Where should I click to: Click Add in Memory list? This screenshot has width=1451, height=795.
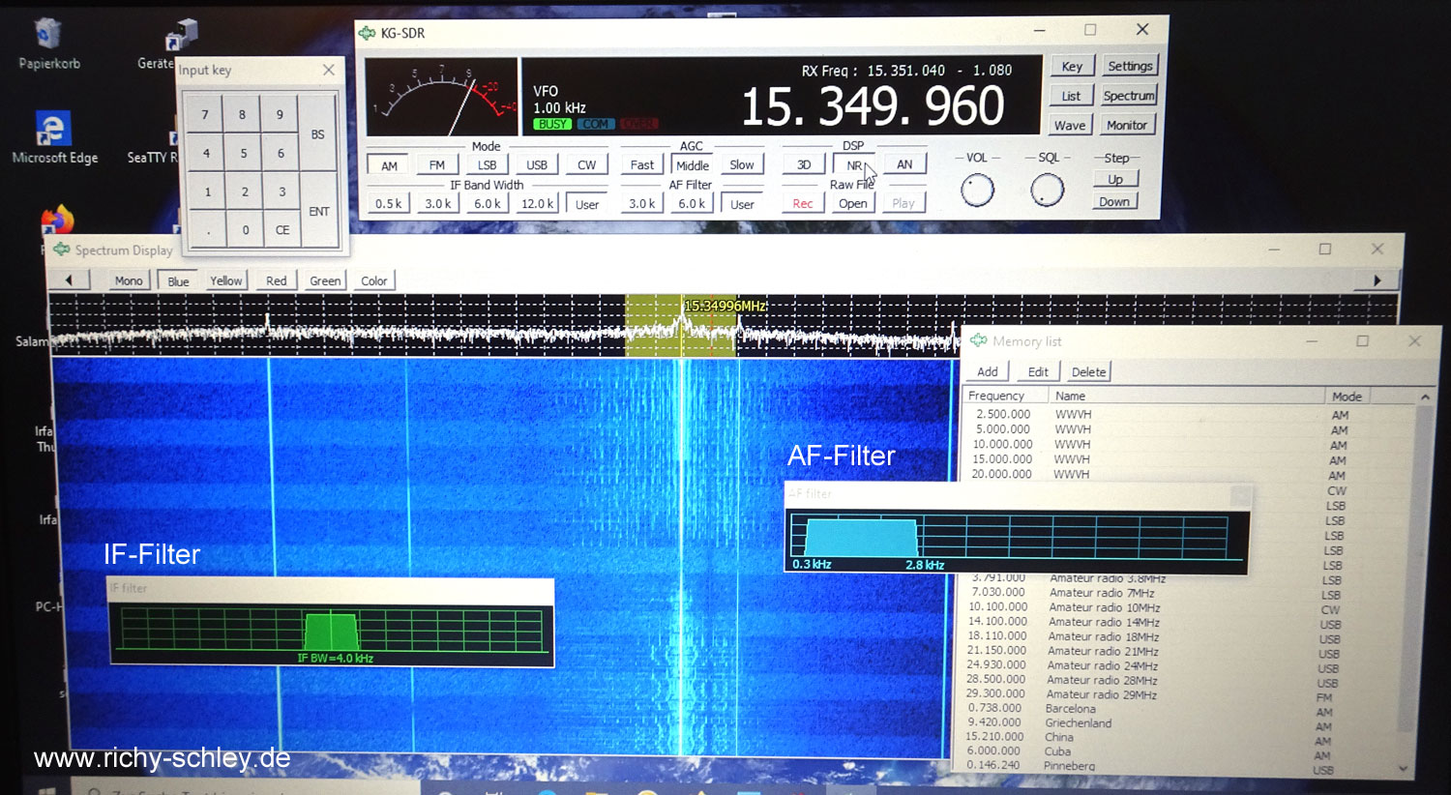pyautogui.click(x=987, y=372)
